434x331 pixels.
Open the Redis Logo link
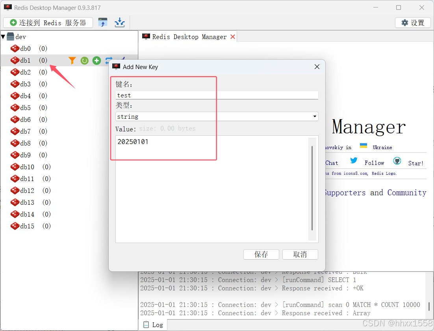(x=384, y=173)
